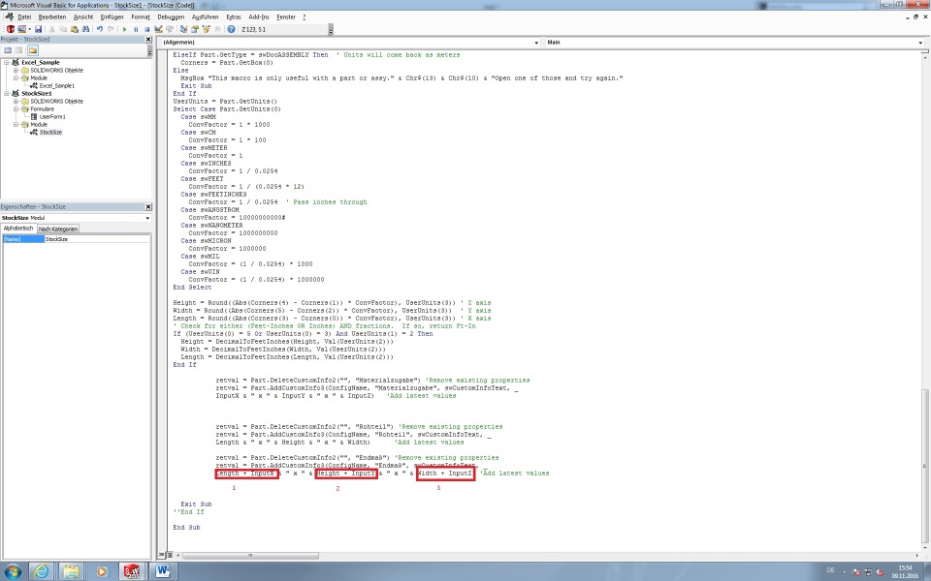Save the macro with the floppy disk icon

click(38, 29)
